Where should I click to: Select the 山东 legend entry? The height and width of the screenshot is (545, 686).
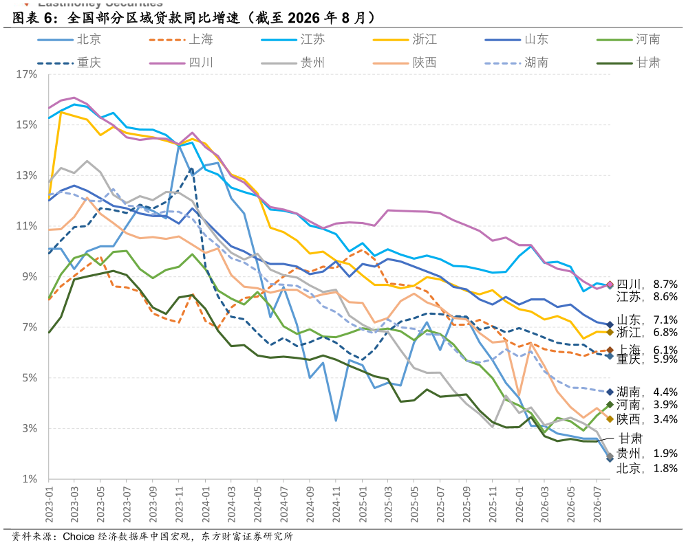coord(516,39)
